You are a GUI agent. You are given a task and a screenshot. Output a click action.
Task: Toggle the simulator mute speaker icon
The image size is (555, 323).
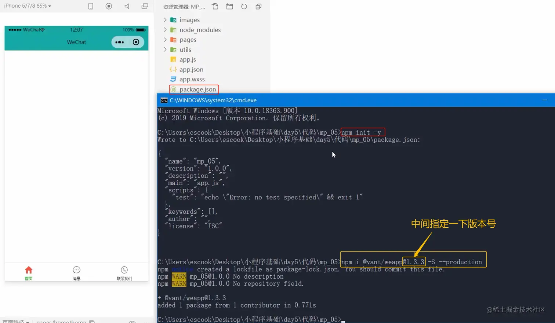[x=127, y=6]
